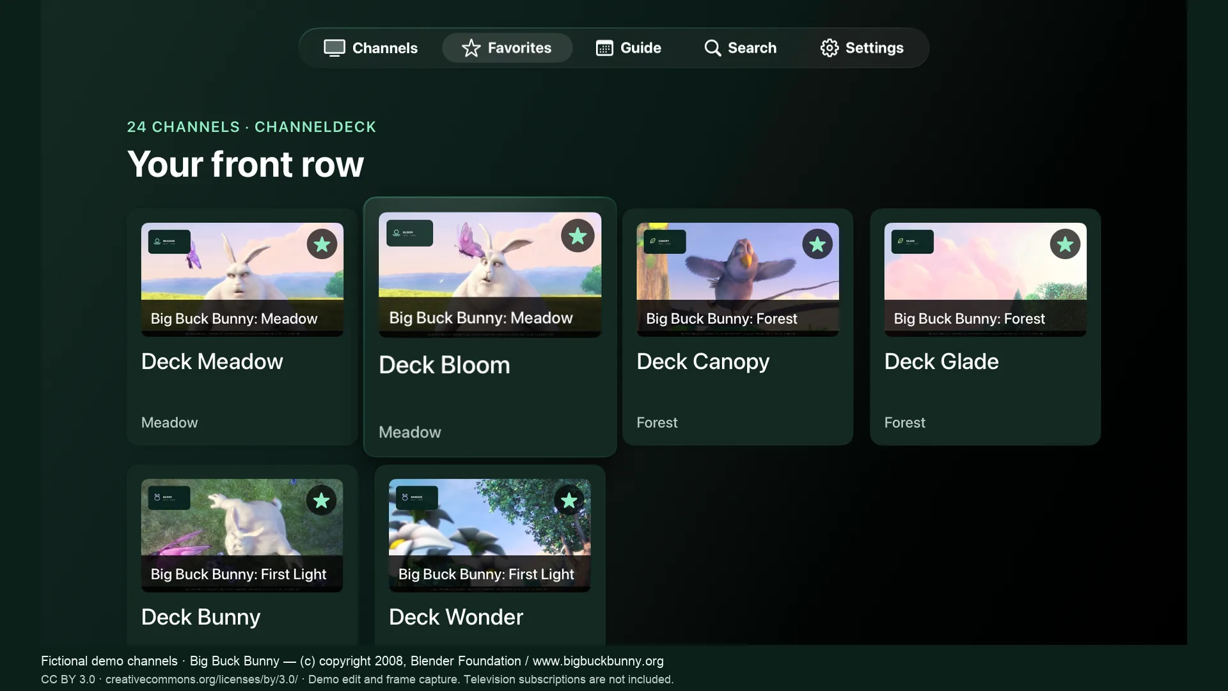Click the Glade logo badge on thumbnail
The height and width of the screenshot is (691, 1228).
point(912,242)
